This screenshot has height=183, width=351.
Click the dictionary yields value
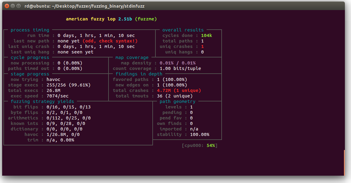coord(64,129)
